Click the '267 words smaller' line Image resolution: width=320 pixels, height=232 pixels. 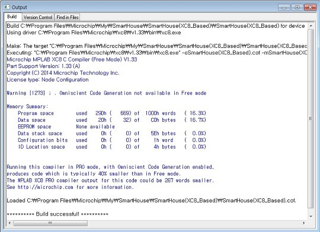coord(110,181)
